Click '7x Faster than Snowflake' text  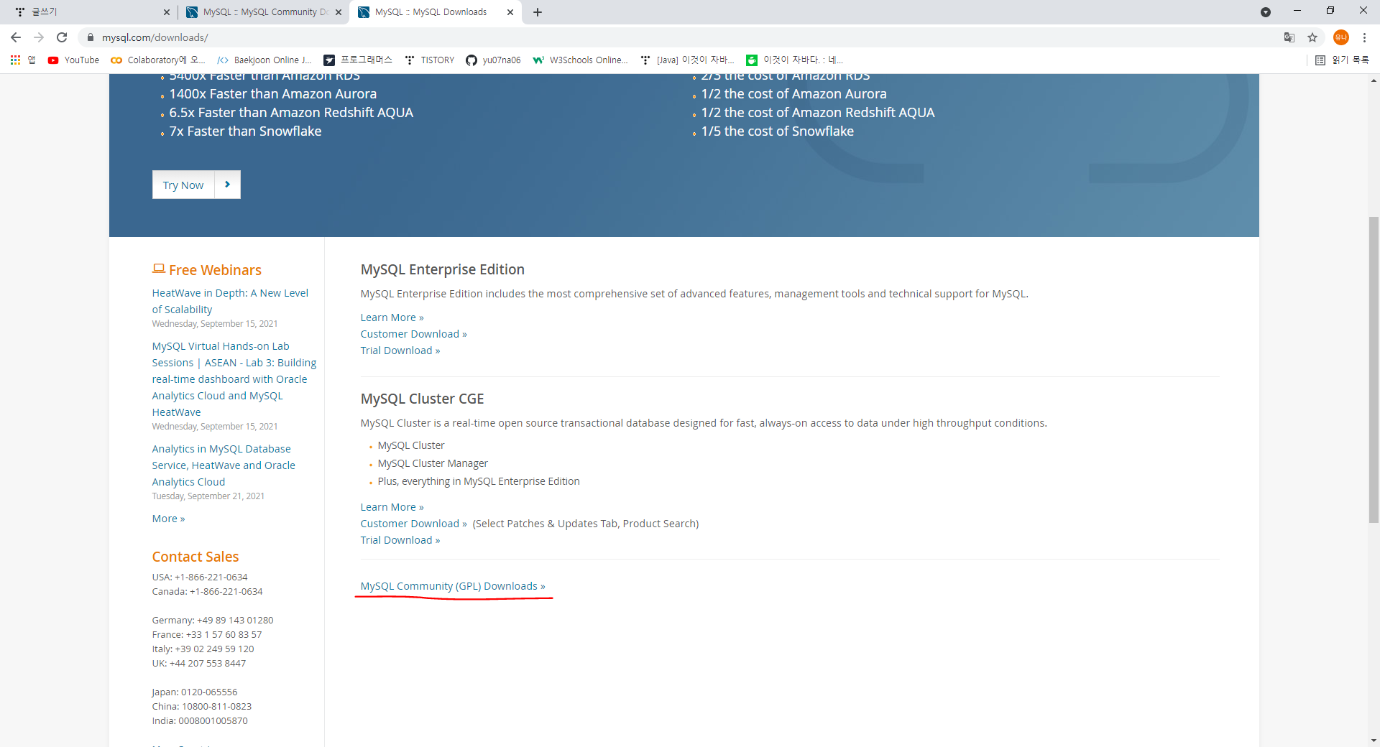245,131
